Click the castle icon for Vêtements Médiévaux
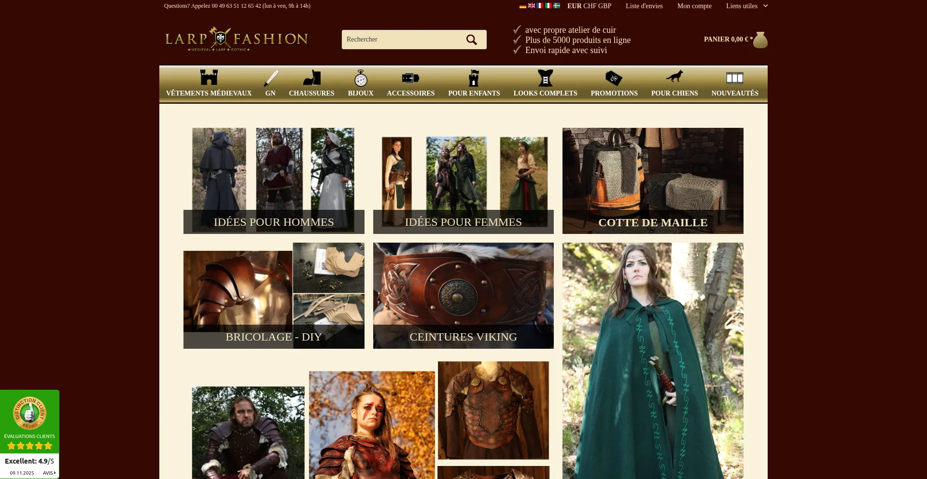The height and width of the screenshot is (479, 927). point(209,78)
